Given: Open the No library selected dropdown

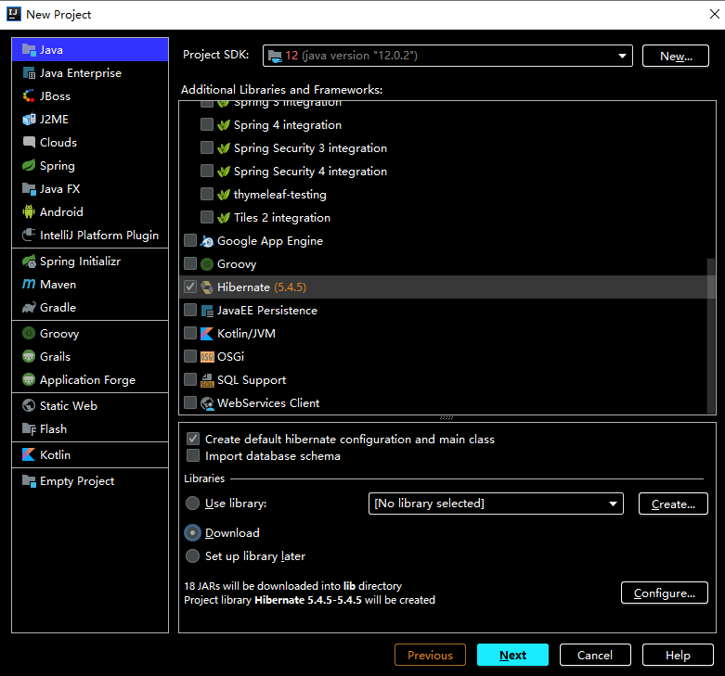Looking at the screenshot, I should [x=496, y=504].
